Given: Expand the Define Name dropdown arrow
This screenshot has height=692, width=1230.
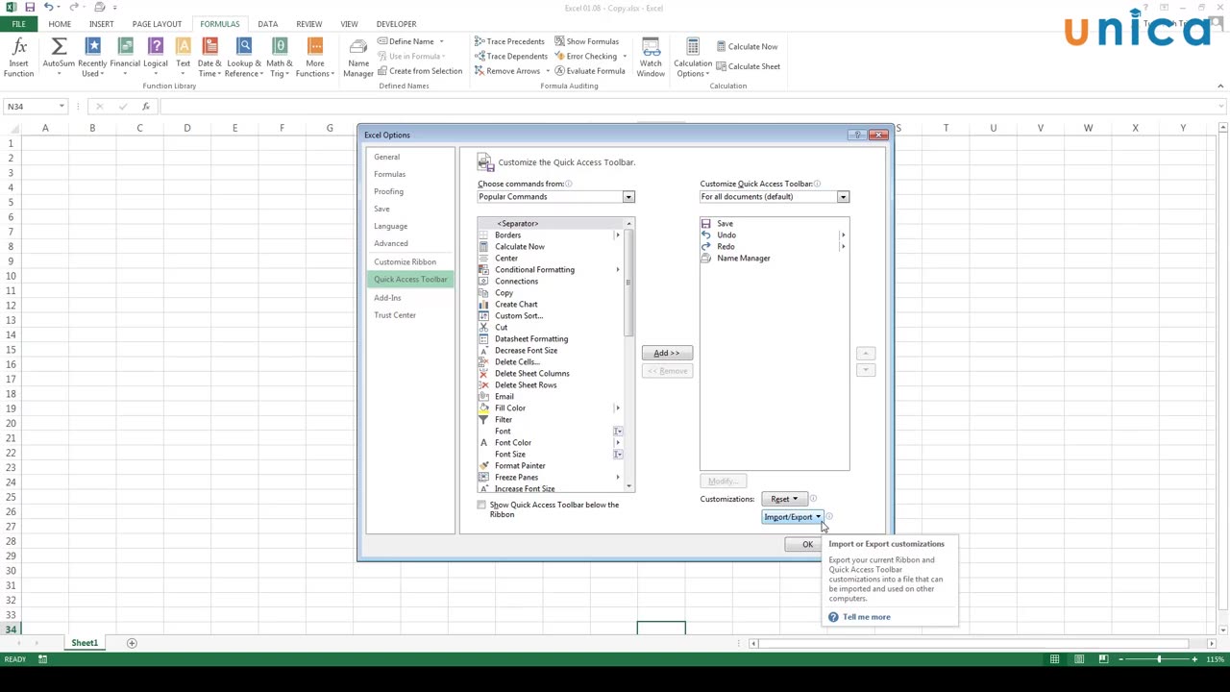Looking at the screenshot, I should click(441, 41).
